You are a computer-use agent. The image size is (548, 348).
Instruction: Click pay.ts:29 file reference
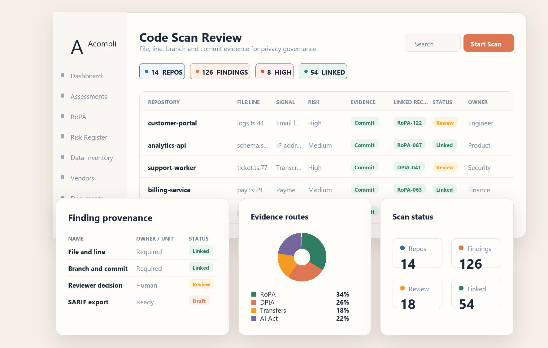pyautogui.click(x=250, y=190)
